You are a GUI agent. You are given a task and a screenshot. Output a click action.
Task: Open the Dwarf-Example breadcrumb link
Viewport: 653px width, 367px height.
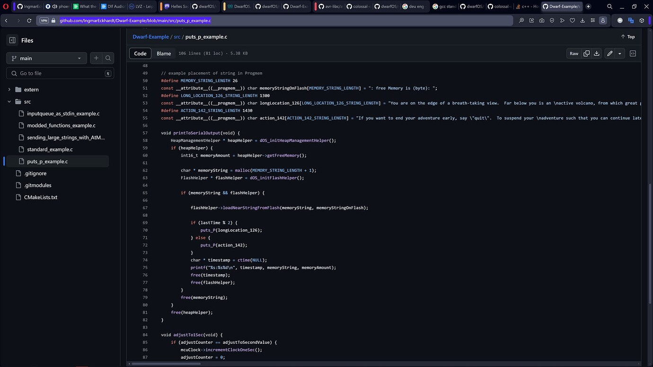point(150,37)
